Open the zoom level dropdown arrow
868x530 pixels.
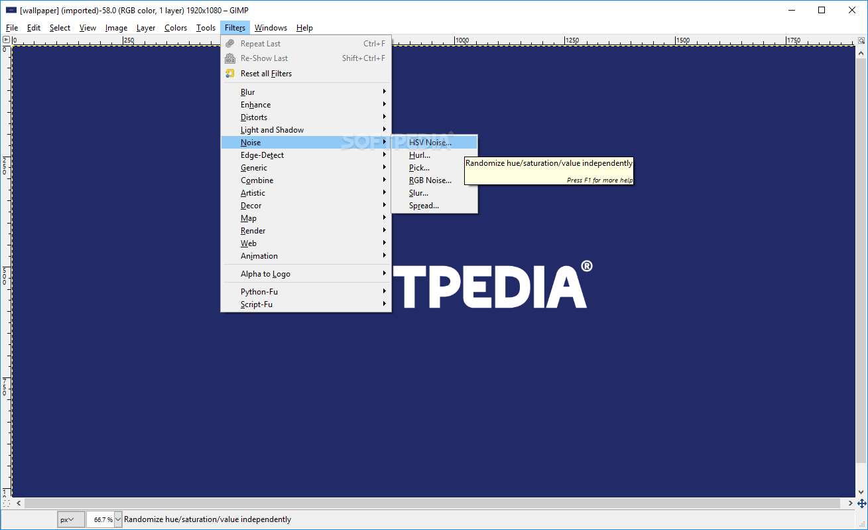click(118, 519)
